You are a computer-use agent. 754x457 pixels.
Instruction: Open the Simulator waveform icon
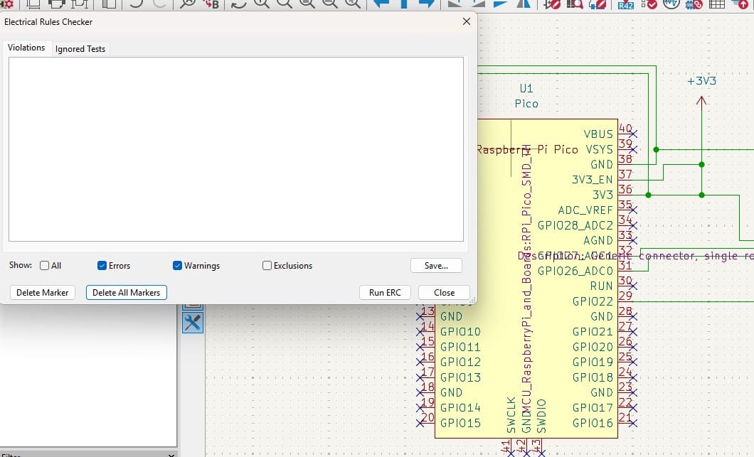[x=671, y=4]
